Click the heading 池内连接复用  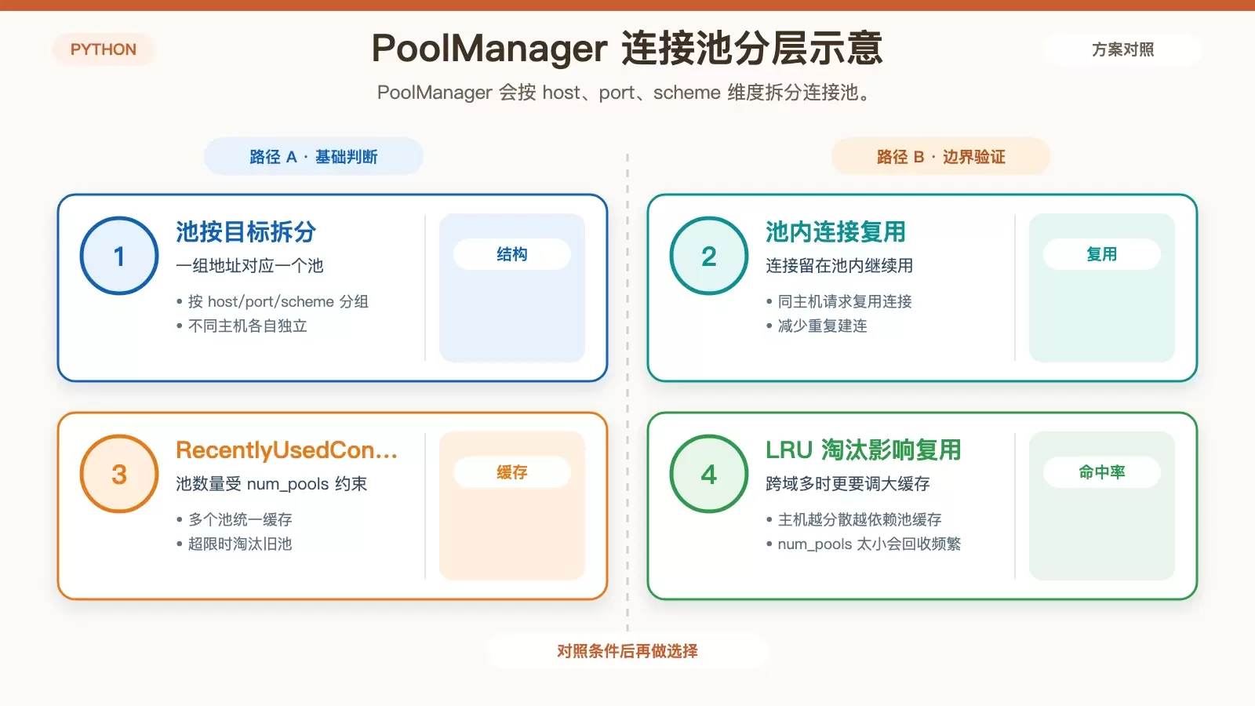(x=836, y=232)
